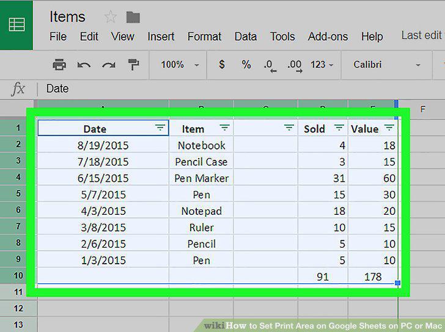445x332 pixels.
Task: Open the Tools menu
Action: (282, 37)
